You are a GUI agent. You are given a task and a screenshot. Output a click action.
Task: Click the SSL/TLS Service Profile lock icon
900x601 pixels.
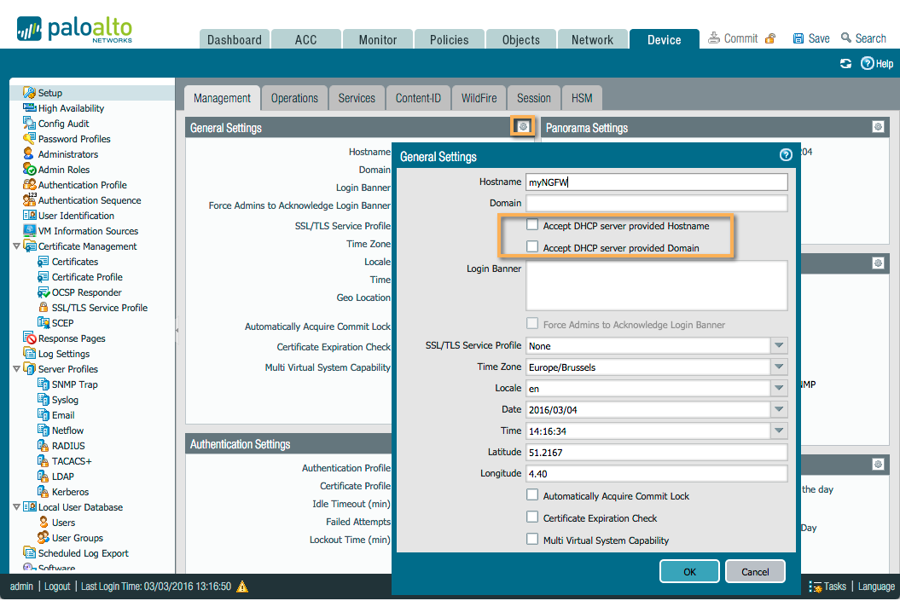tap(43, 308)
